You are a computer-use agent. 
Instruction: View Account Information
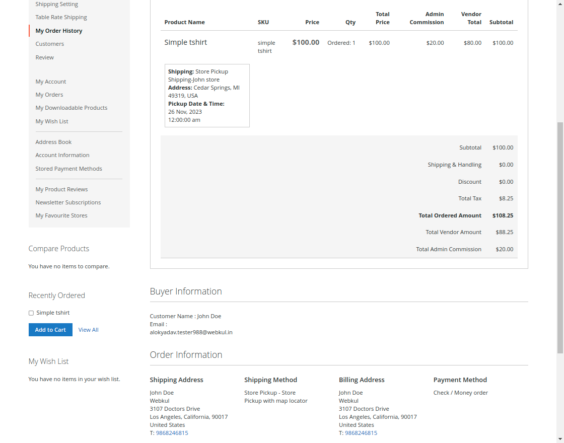click(62, 155)
